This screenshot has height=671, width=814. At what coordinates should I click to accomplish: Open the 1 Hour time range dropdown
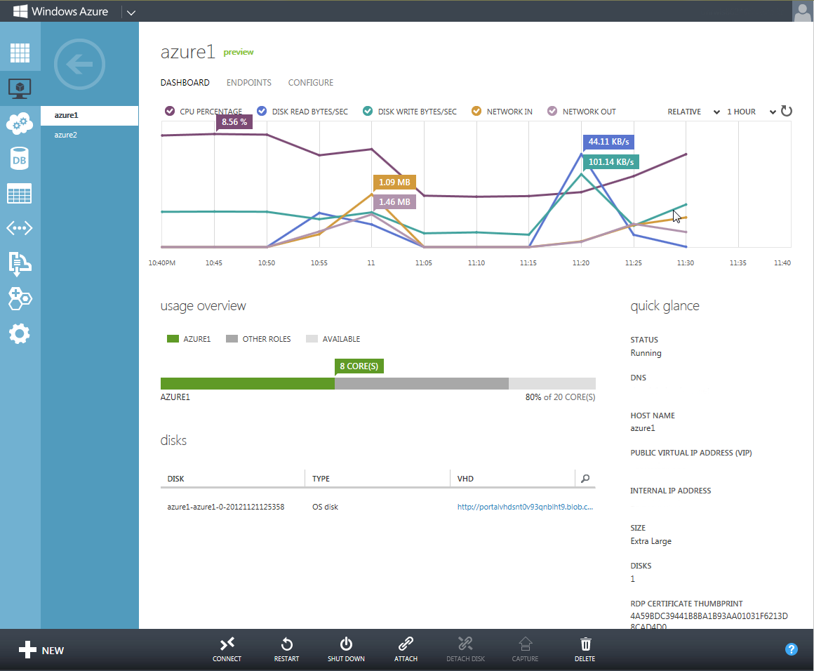[751, 112]
